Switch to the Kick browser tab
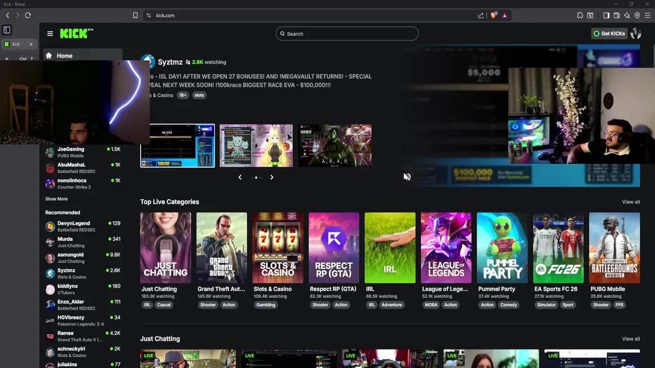This screenshot has height=368, width=655. point(16,44)
